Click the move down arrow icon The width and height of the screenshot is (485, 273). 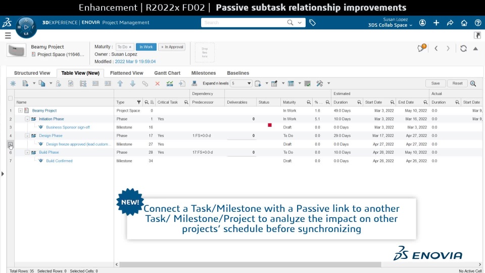pyautogui.click(x=133, y=83)
